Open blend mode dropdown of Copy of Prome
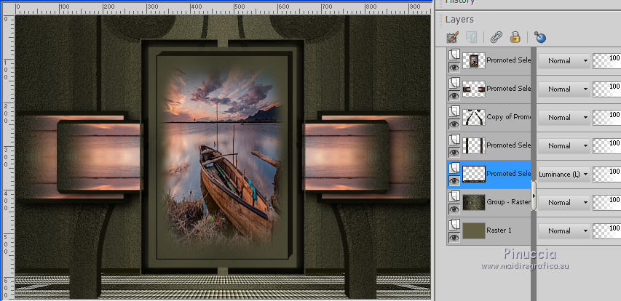 pyautogui.click(x=564, y=118)
